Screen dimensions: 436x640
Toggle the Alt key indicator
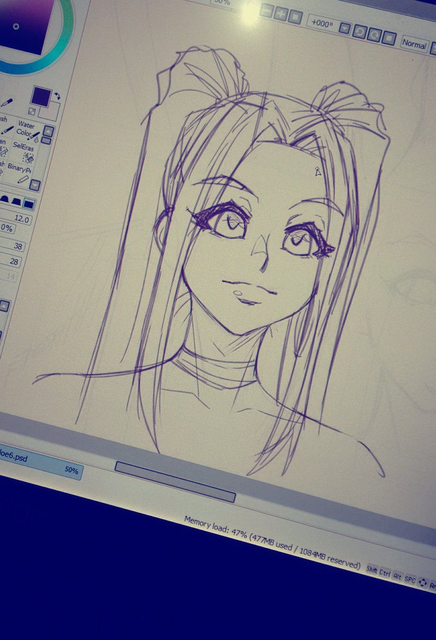point(397,576)
